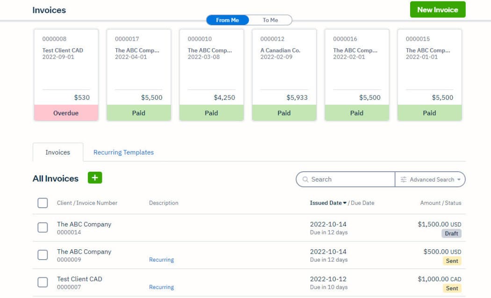Click the New Invoice button
The width and height of the screenshot is (491, 298).
(x=437, y=9)
